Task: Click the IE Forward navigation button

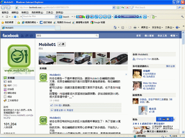Action: click(x=8, y=7)
